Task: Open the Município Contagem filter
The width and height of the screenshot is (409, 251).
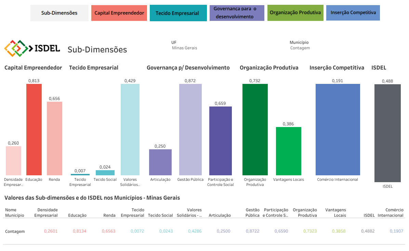Action: (300, 48)
